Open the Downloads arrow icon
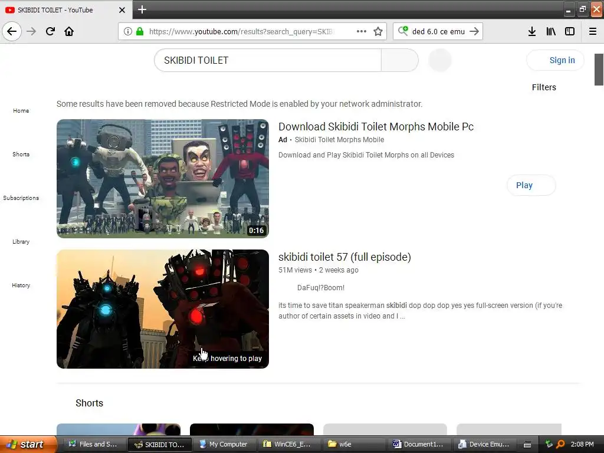This screenshot has width=604, height=453. [x=531, y=31]
